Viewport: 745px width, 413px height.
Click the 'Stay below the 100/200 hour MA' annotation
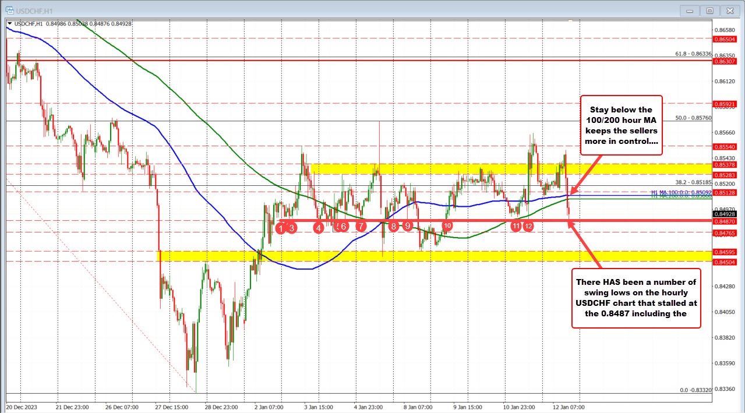pyautogui.click(x=621, y=125)
